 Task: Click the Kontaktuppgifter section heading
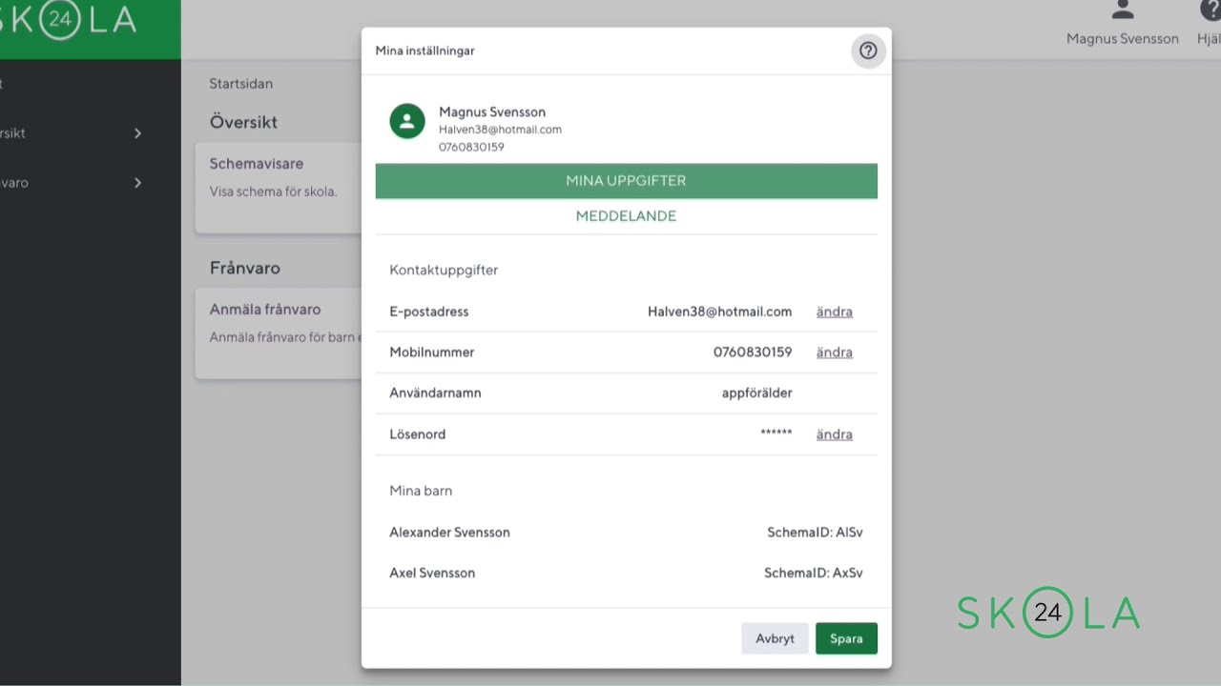click(x=444, y=271)
